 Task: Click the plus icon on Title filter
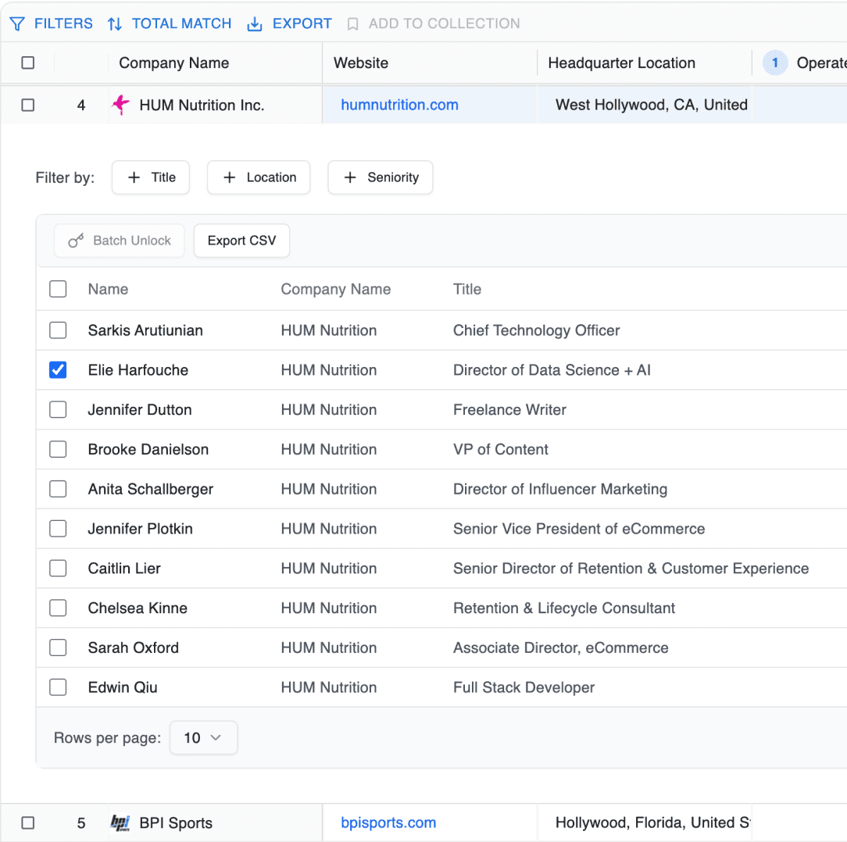coord(134,177)
